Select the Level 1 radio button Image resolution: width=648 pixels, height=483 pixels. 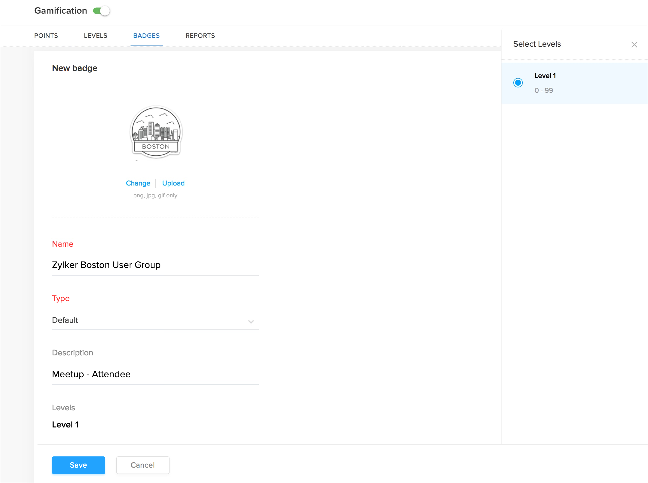pos(518,83)
